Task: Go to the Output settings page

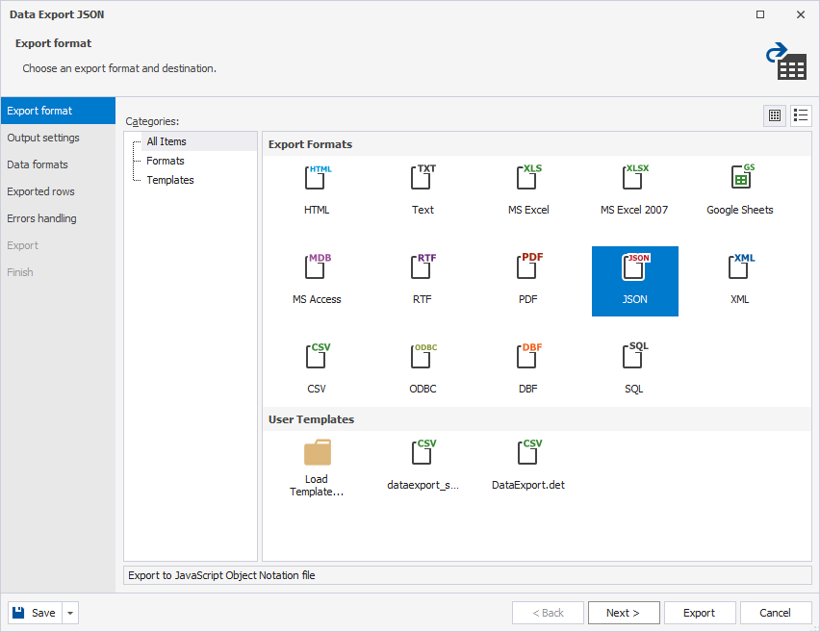Action: click(x=43, y=138)
